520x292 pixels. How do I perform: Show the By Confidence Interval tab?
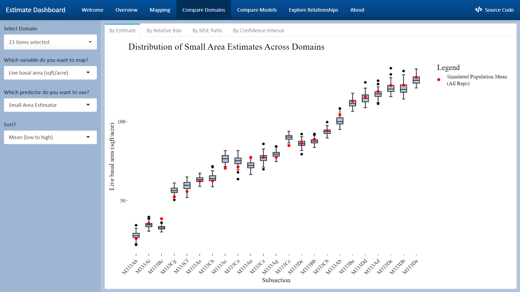(259, 30)
